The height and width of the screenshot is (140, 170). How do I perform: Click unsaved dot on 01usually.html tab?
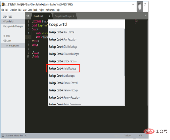click(49, 16)
